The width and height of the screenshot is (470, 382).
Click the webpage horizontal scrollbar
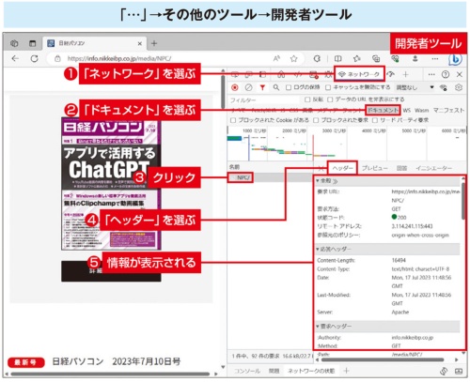pos(110,374)
